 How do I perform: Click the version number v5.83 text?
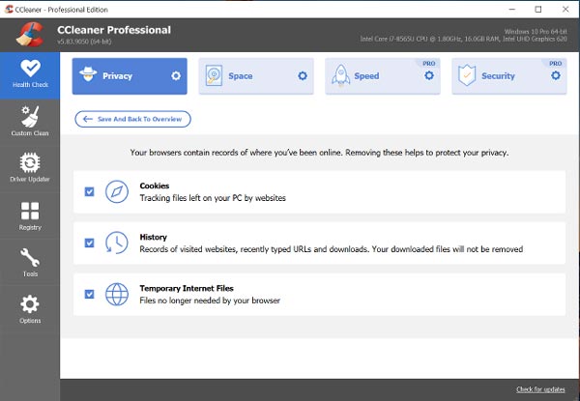[84, 42]
